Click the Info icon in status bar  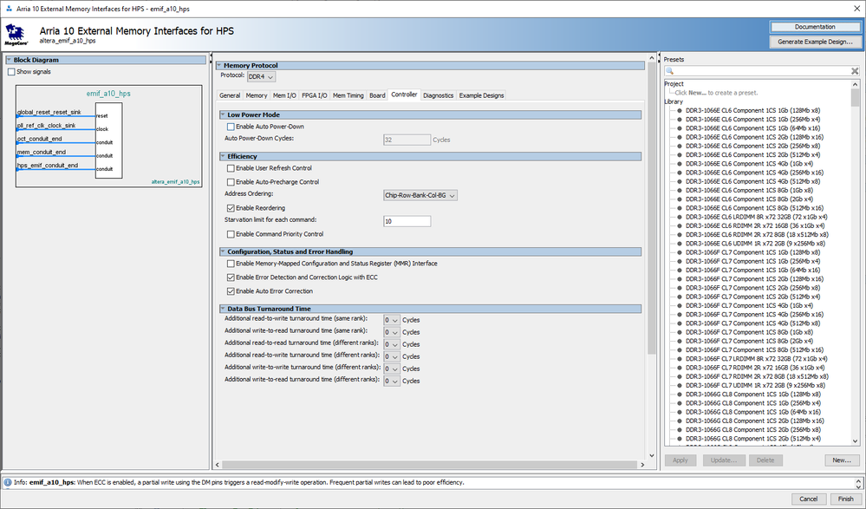pos(9,482)
